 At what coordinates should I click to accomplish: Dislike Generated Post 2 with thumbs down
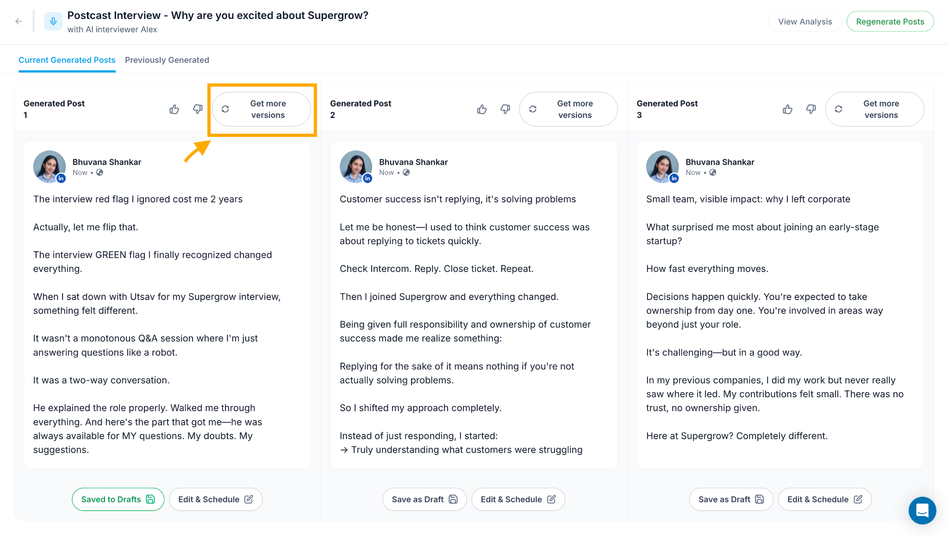tap(505, 109)
